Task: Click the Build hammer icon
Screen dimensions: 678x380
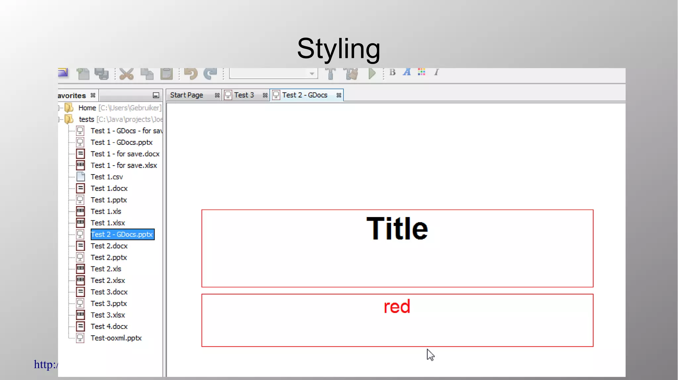Action: [x=330, y=74]
